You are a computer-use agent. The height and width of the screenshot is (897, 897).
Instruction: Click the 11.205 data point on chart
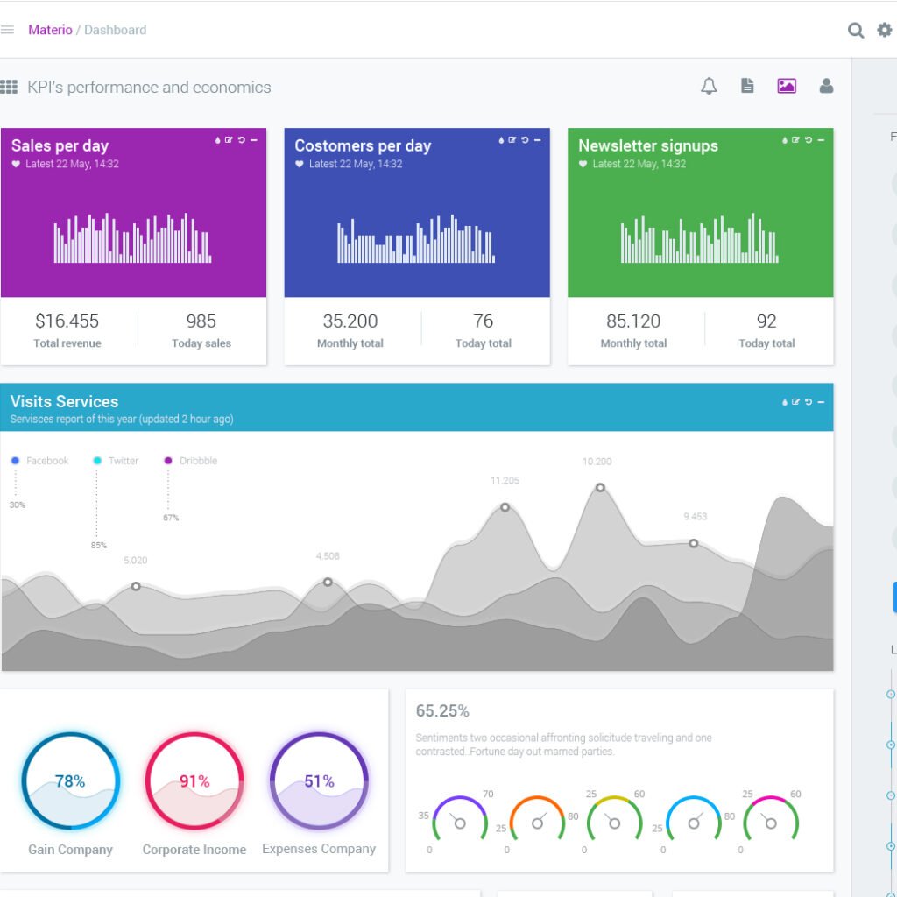505,507
